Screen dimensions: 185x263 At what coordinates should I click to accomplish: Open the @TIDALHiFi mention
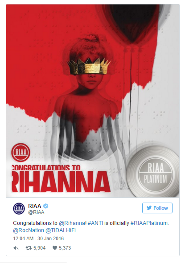(x=61, y=230)
